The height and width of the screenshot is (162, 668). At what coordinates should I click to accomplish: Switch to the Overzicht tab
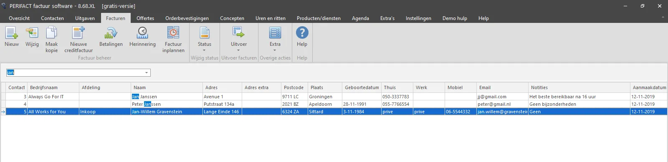[19, 18]
